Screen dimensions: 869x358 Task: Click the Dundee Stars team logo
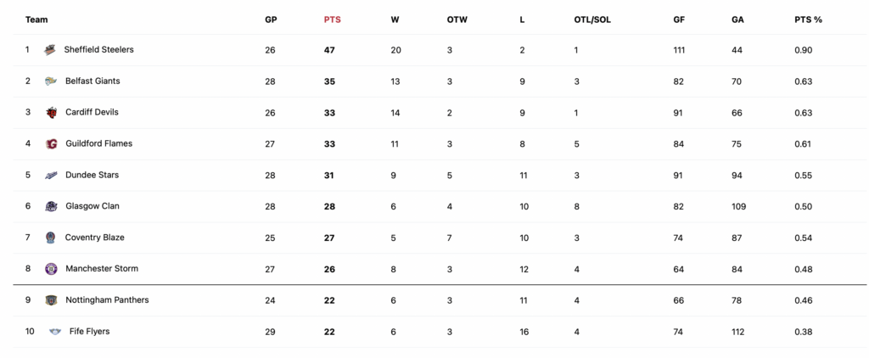(x=51, y=175)
